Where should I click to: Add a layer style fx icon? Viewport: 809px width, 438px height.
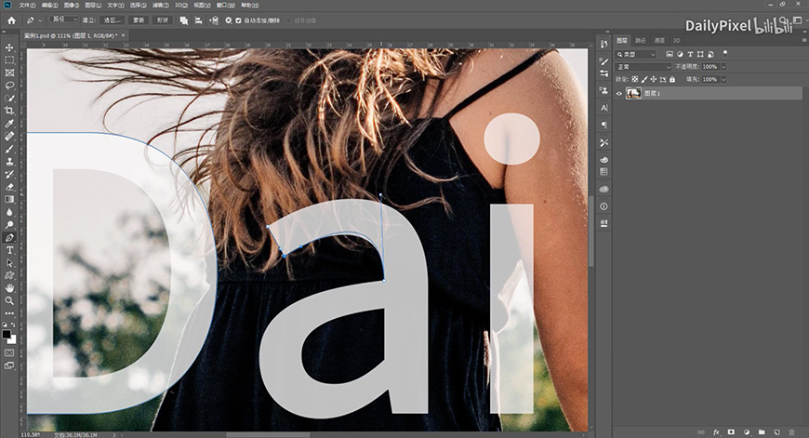(716, 432)
